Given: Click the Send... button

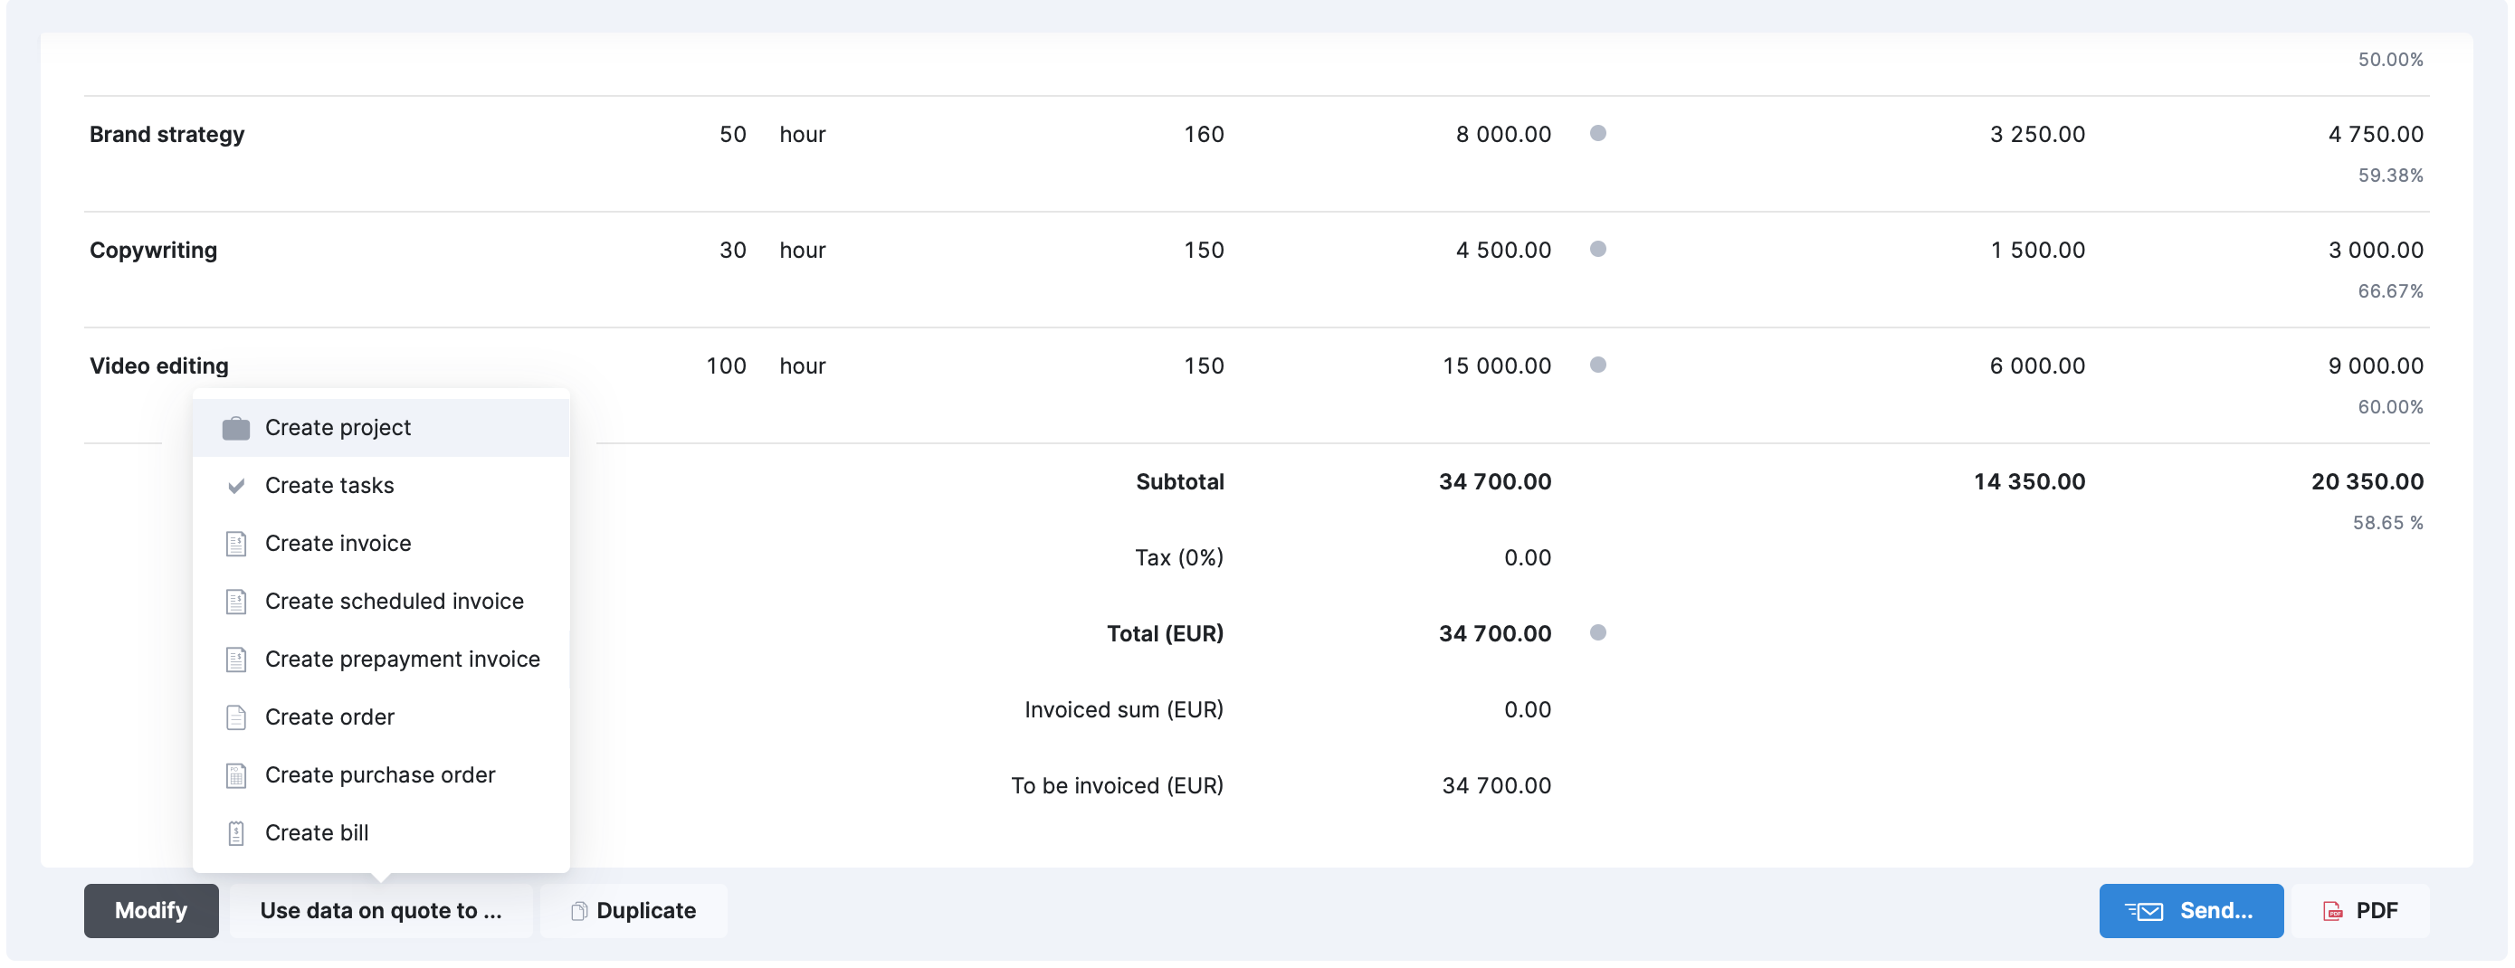Looking at the screenshot, I should (2191, 911).
